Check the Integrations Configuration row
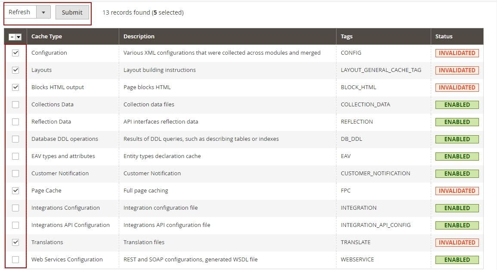Image resolution: width=497 pixels, height=270 pixels. click(x=15, y=208)
